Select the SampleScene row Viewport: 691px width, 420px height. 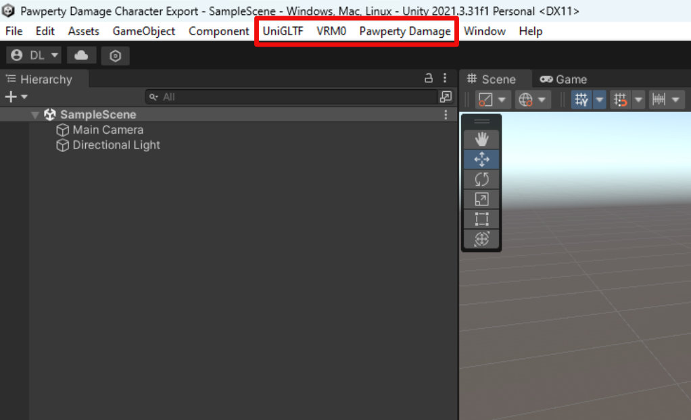[x=229, y=115]
